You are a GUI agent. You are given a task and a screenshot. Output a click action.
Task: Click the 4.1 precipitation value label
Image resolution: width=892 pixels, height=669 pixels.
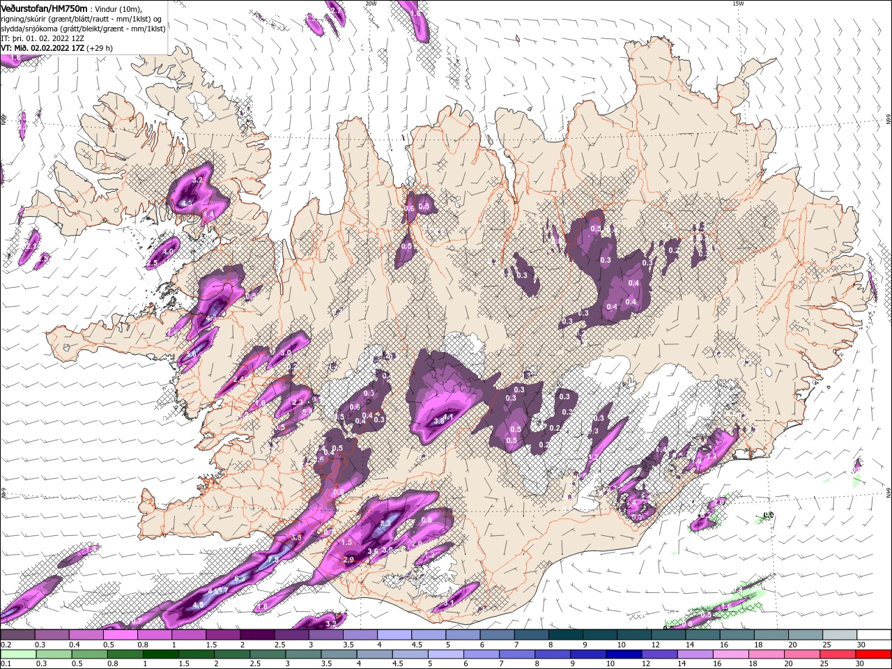(449, 417)
